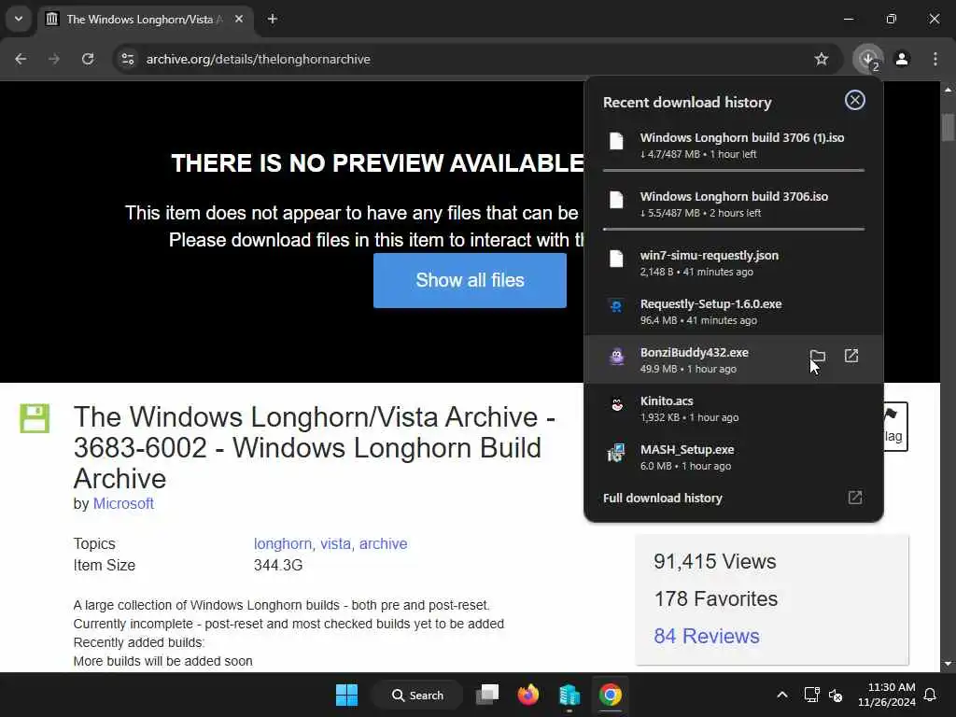Open a new browser tab
The height and width of the screenshot is (717, 956).
click(273, 19)
